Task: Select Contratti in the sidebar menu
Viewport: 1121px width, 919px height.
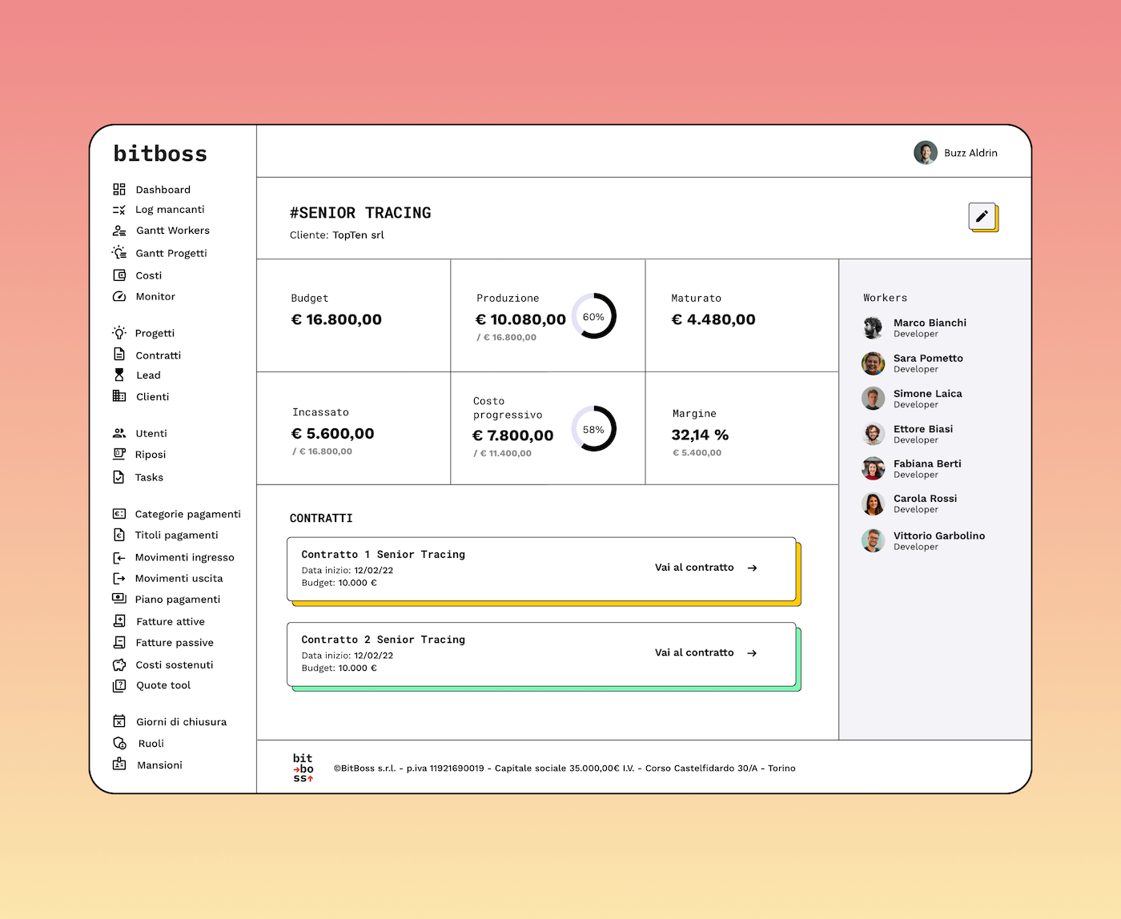Action: pos(158,355)
